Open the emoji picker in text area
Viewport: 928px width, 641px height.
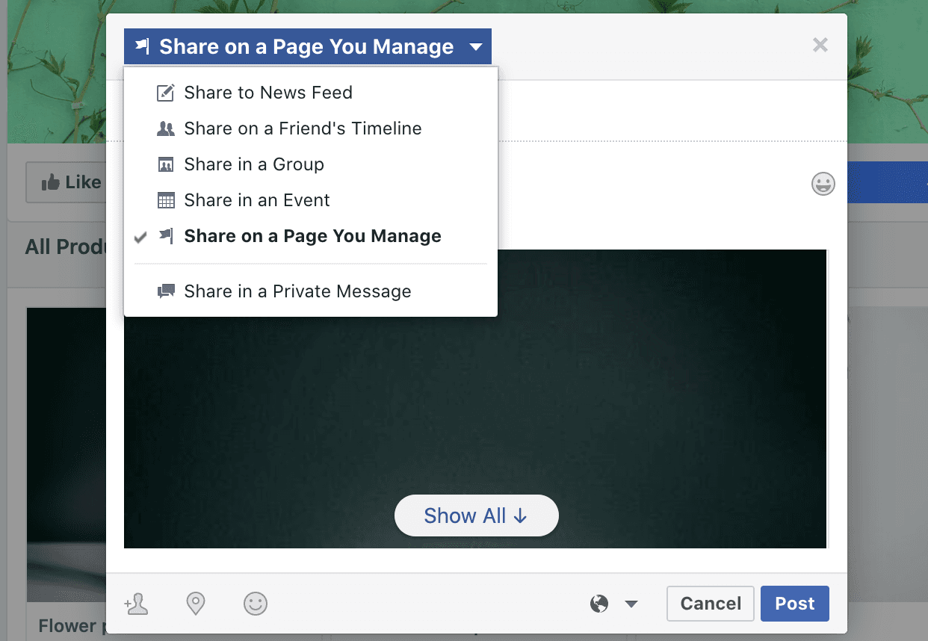(x=823, y=184)
